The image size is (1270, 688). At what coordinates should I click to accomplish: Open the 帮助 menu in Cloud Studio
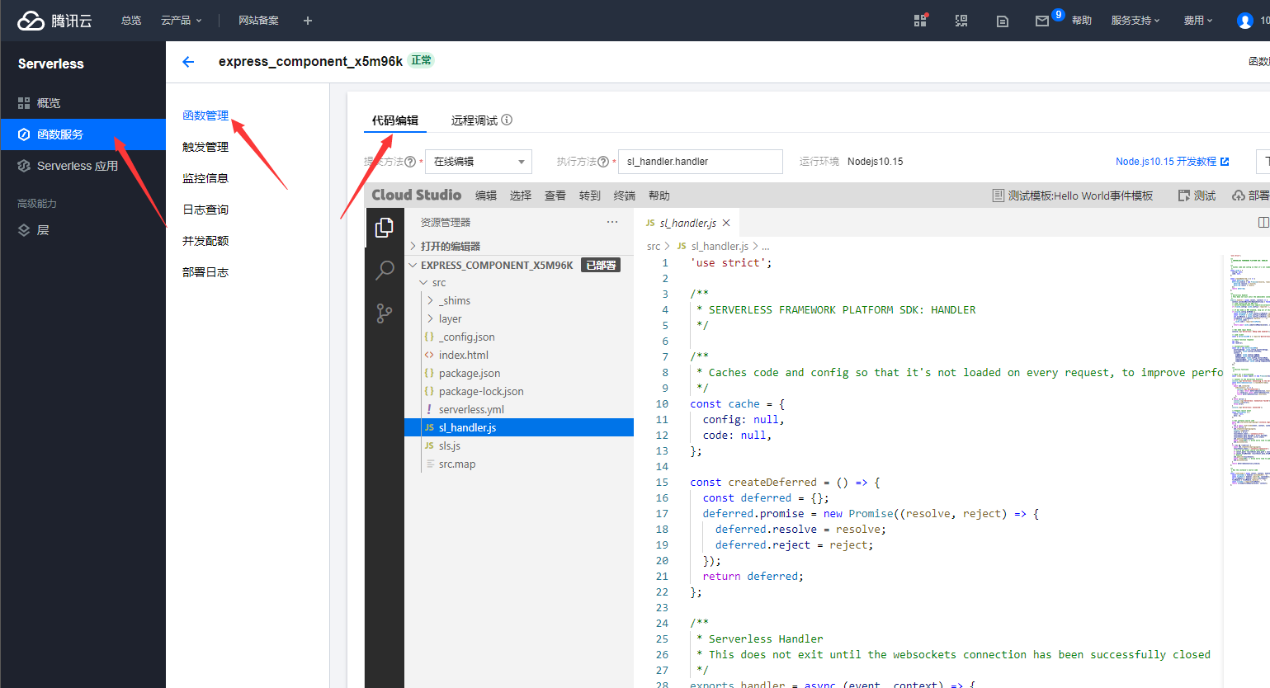[659, 196]
